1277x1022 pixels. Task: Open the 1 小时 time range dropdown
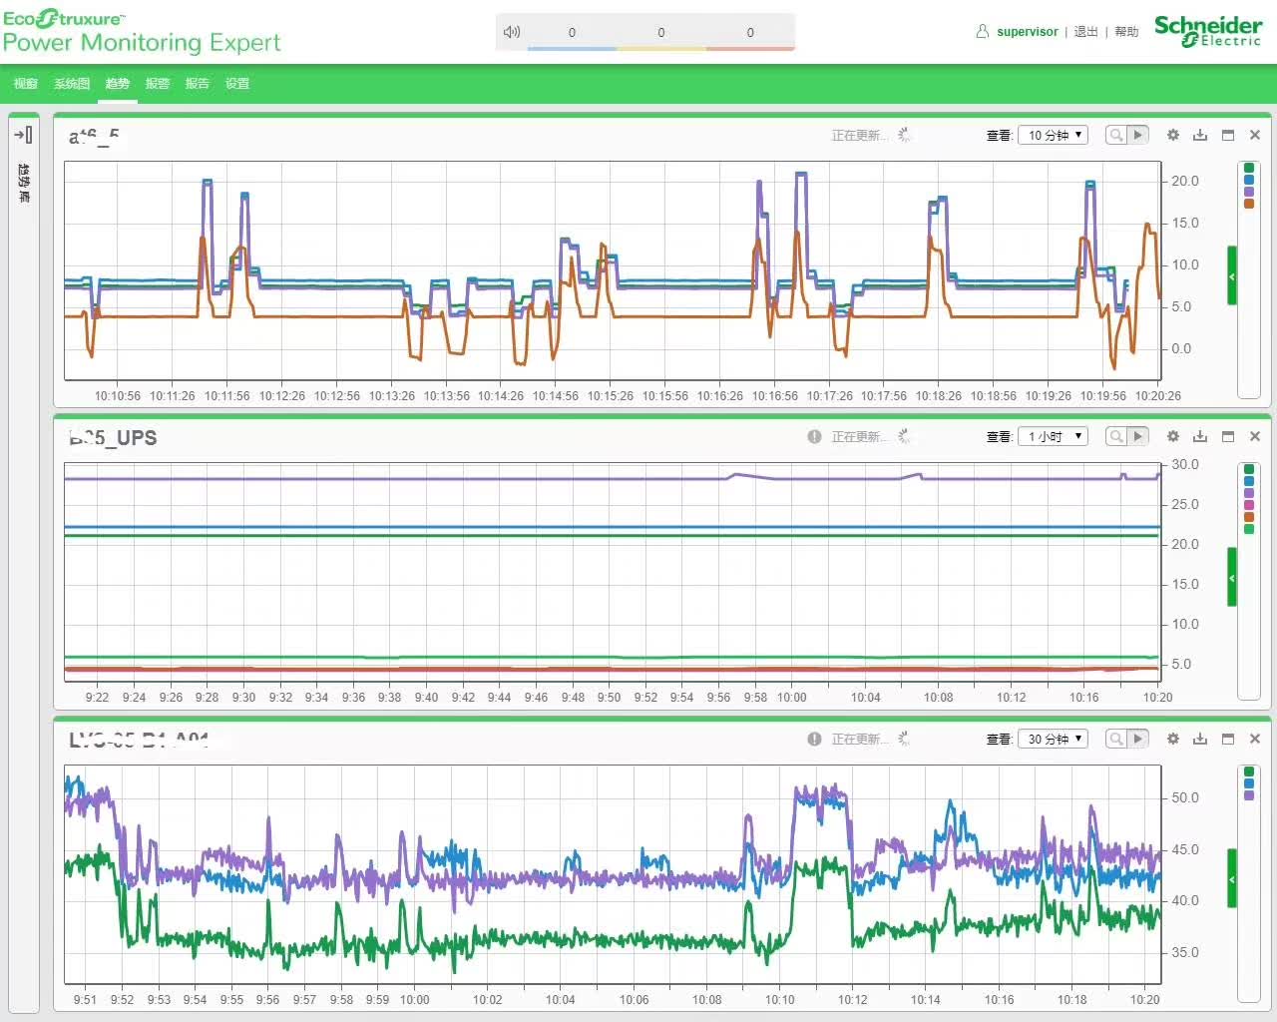(1053, 436)
